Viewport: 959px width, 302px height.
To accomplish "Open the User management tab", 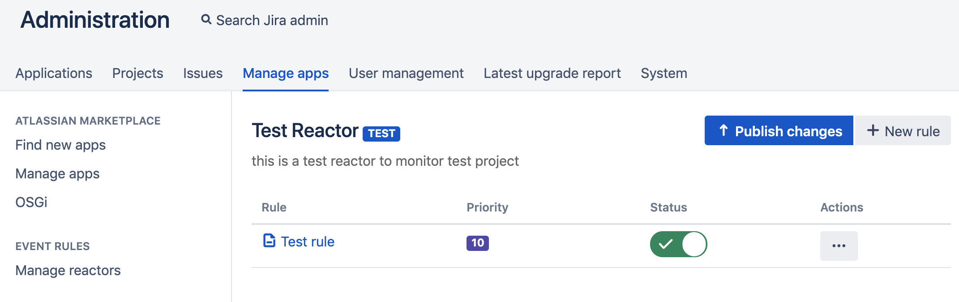I will click(406, 73).
